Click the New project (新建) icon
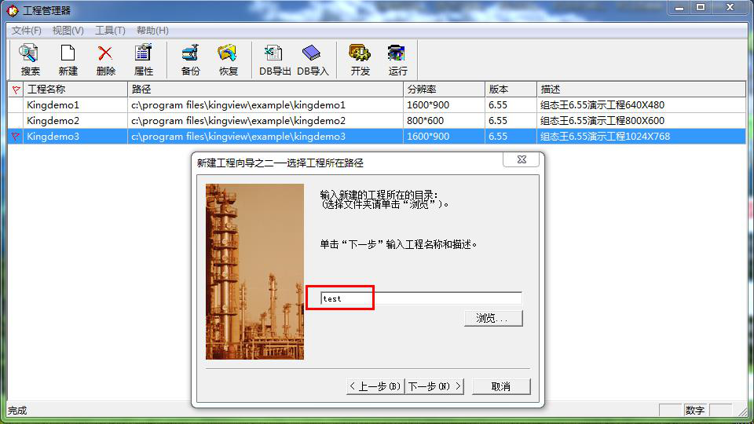 coord(68,60)
